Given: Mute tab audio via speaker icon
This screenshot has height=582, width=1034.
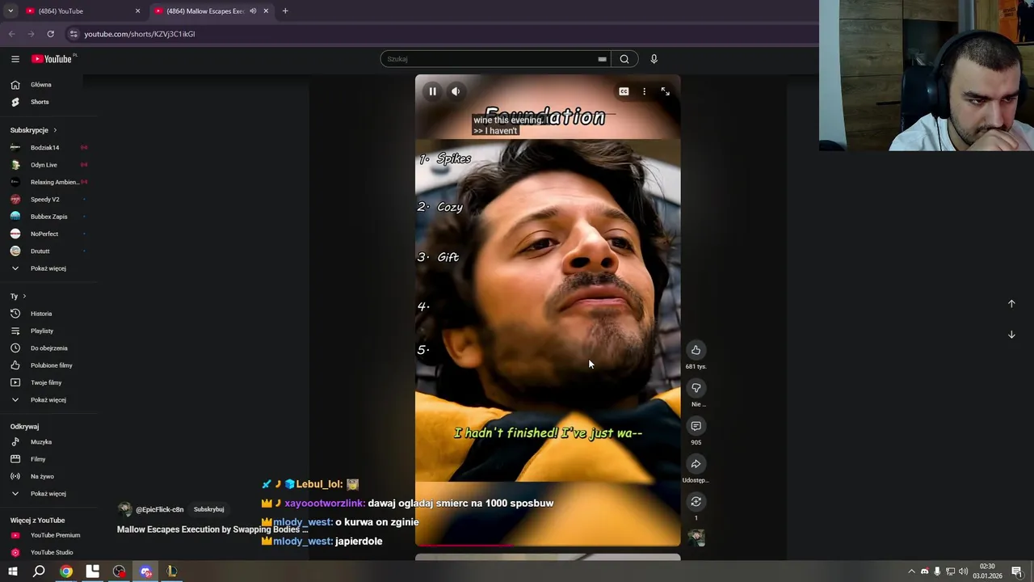Looking at the screenshot, I should [253, 11].
